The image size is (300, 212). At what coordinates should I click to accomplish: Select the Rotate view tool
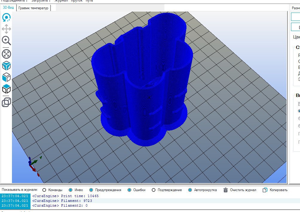[6, 17]
